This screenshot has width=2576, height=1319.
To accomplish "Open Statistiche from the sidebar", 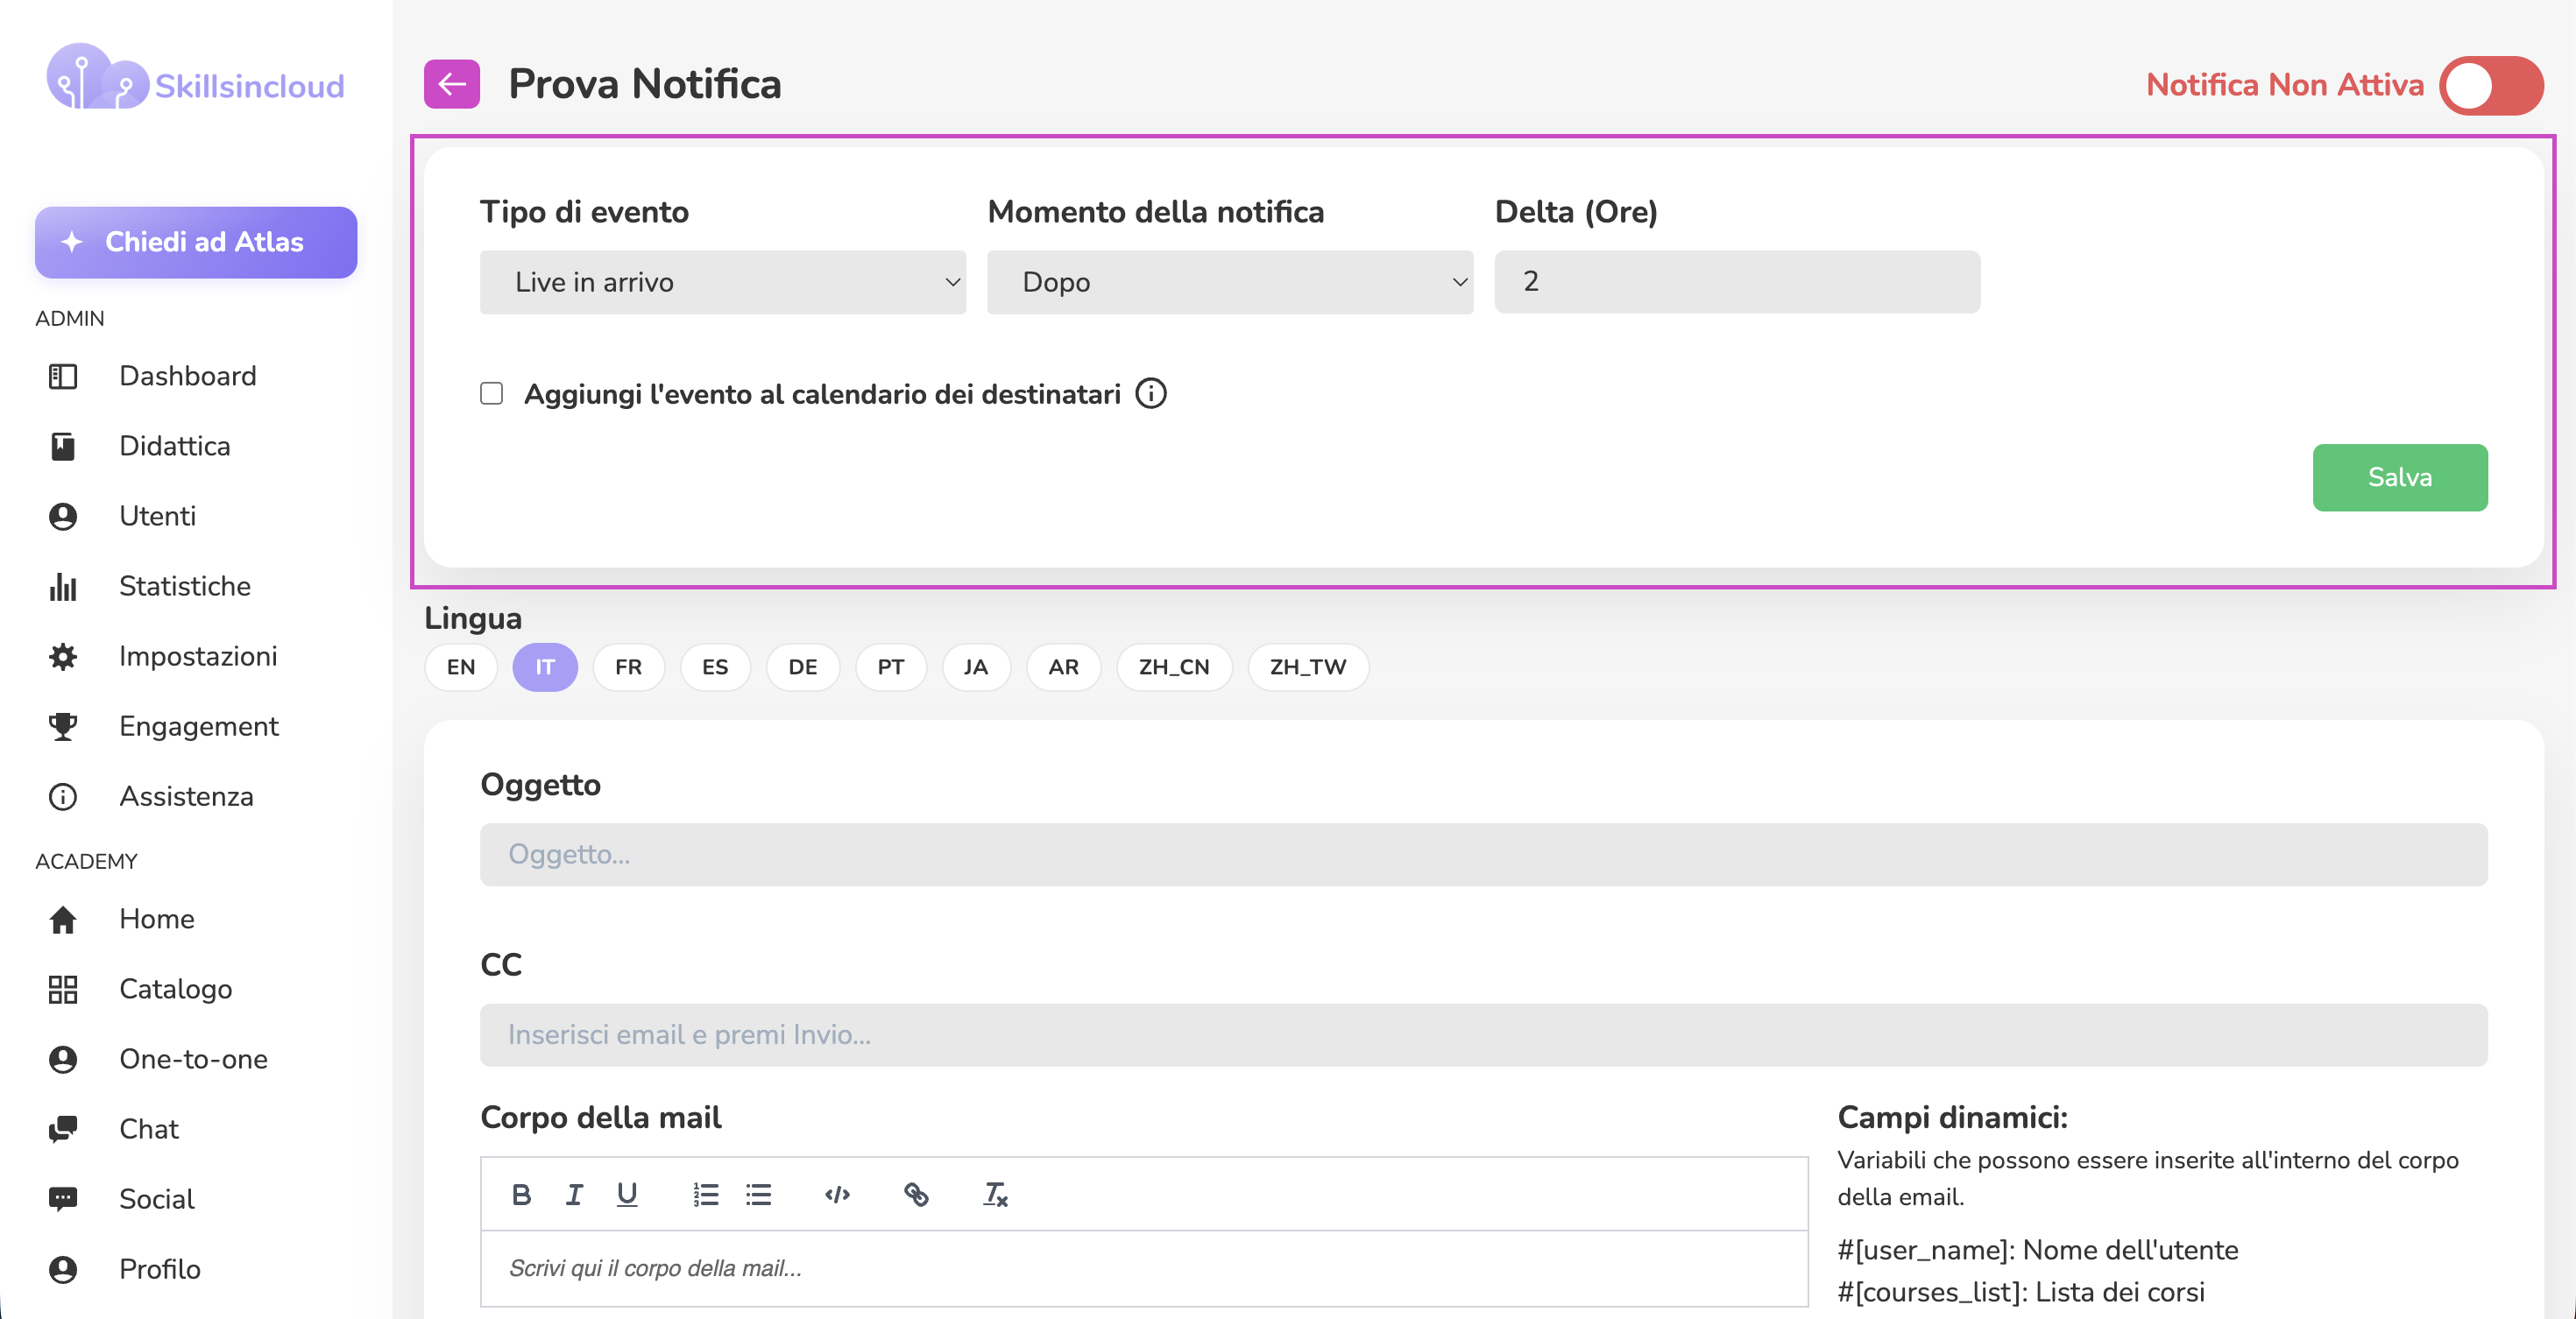I will click(185, 586).
